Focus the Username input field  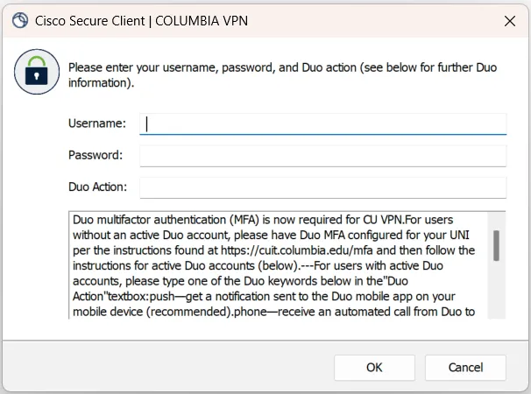pyautogui.click(x=323, y=123)
